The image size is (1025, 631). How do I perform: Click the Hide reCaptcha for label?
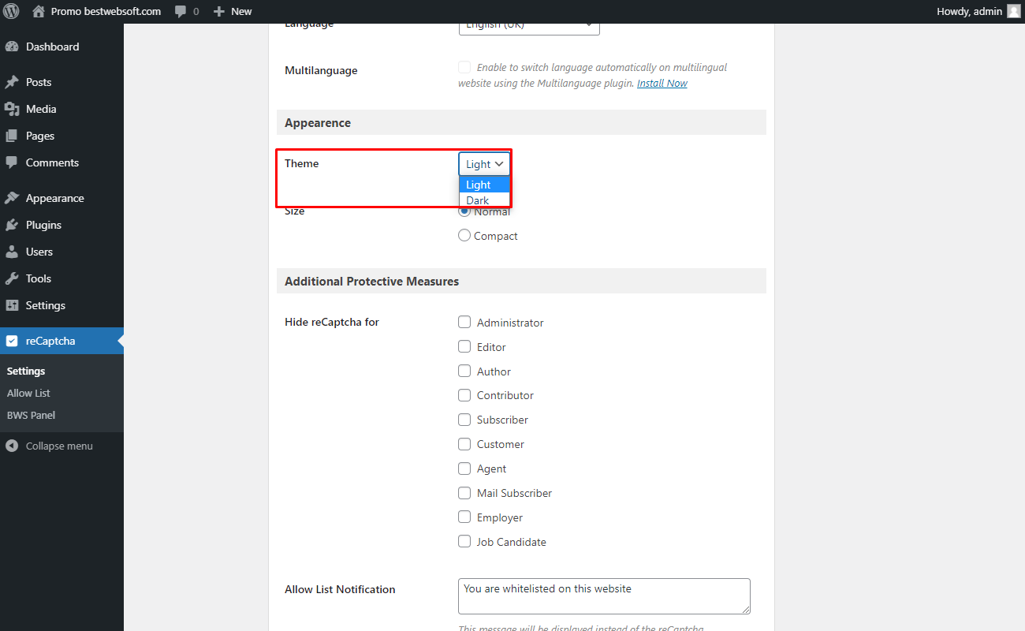coord(332,322)
